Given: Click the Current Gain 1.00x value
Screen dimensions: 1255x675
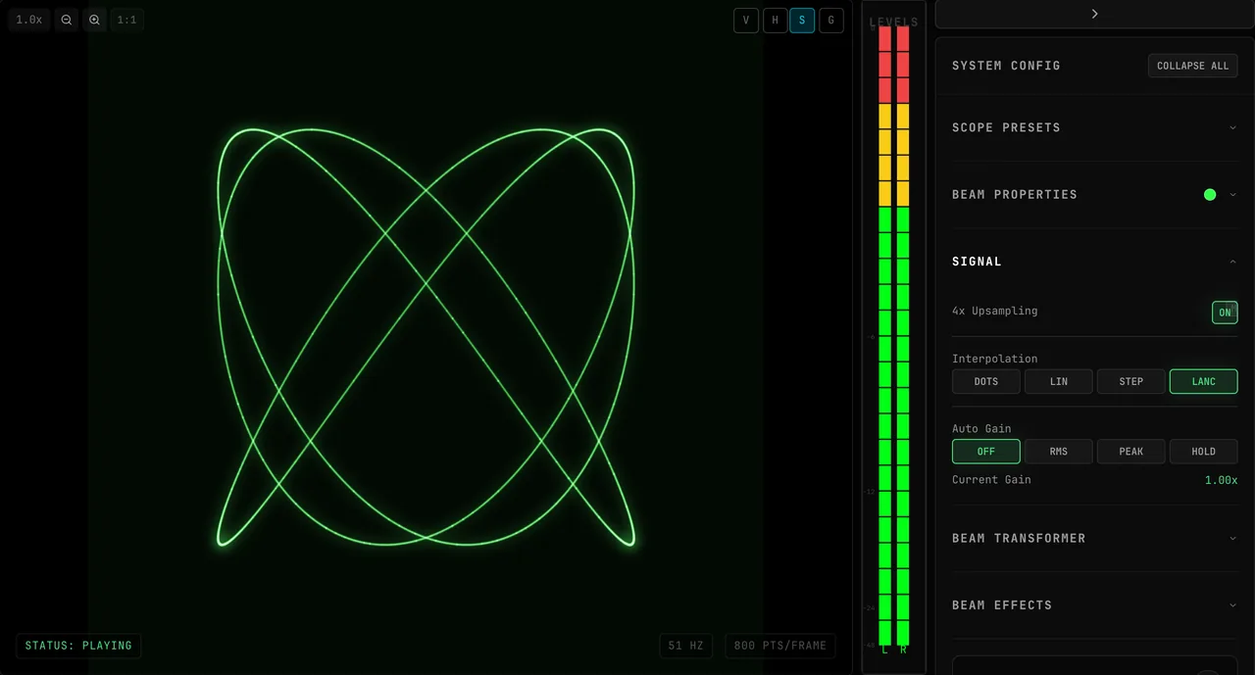Looking at the screenshot, I should (x=1221, y=480).
